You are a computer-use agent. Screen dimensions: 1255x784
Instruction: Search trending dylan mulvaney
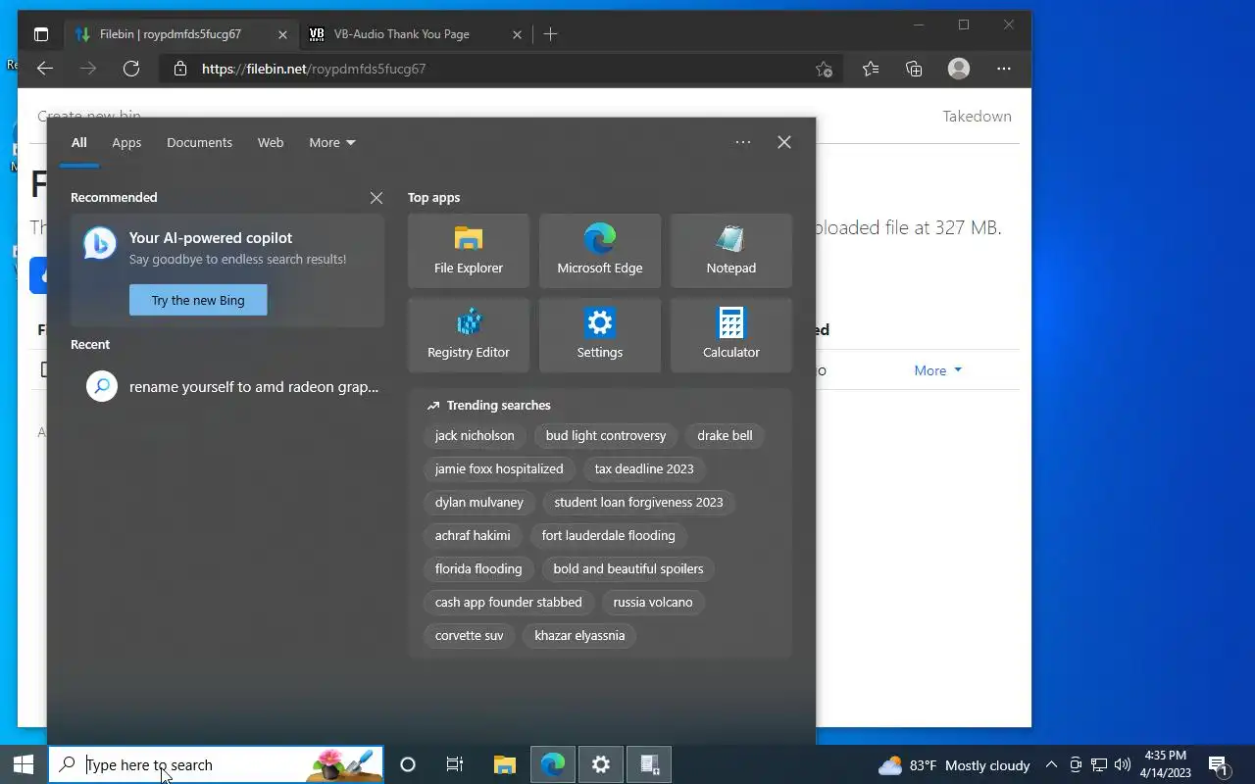tap(479, 502)
